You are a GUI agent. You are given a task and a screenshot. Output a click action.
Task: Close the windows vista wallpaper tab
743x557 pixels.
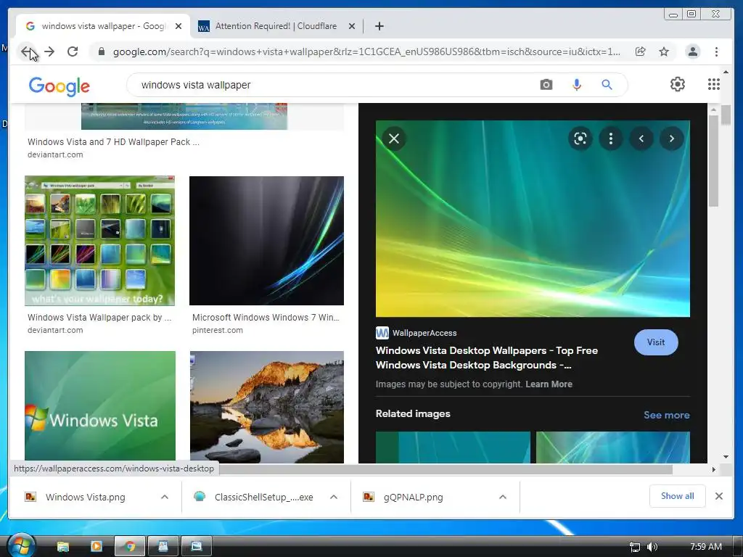pyautogui.click(x=178, y=26)
